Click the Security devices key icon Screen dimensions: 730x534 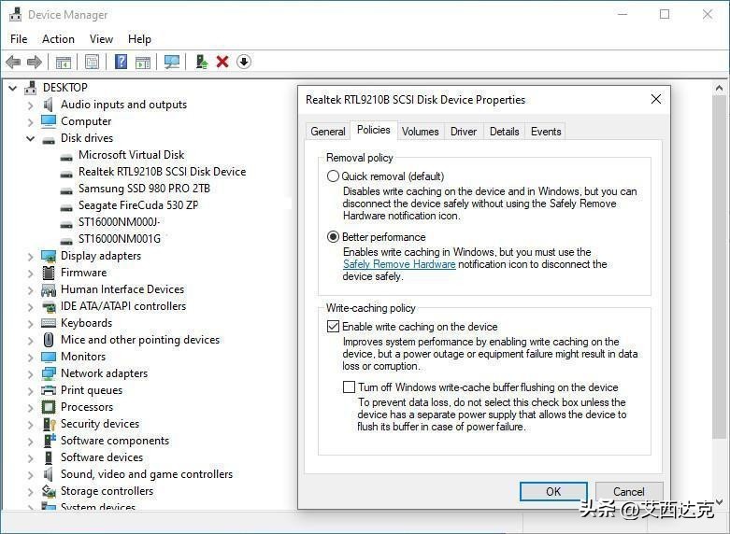(49, 424)
